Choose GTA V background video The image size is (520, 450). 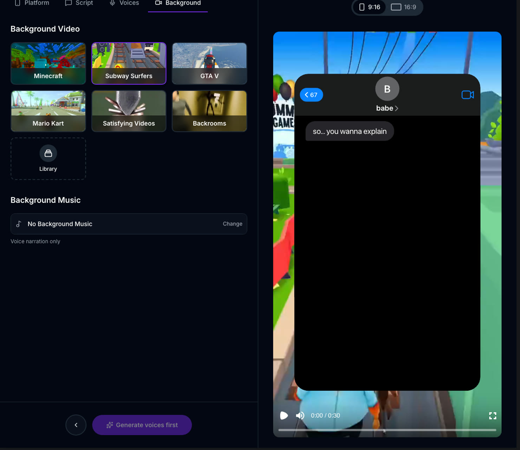(209, 64)
